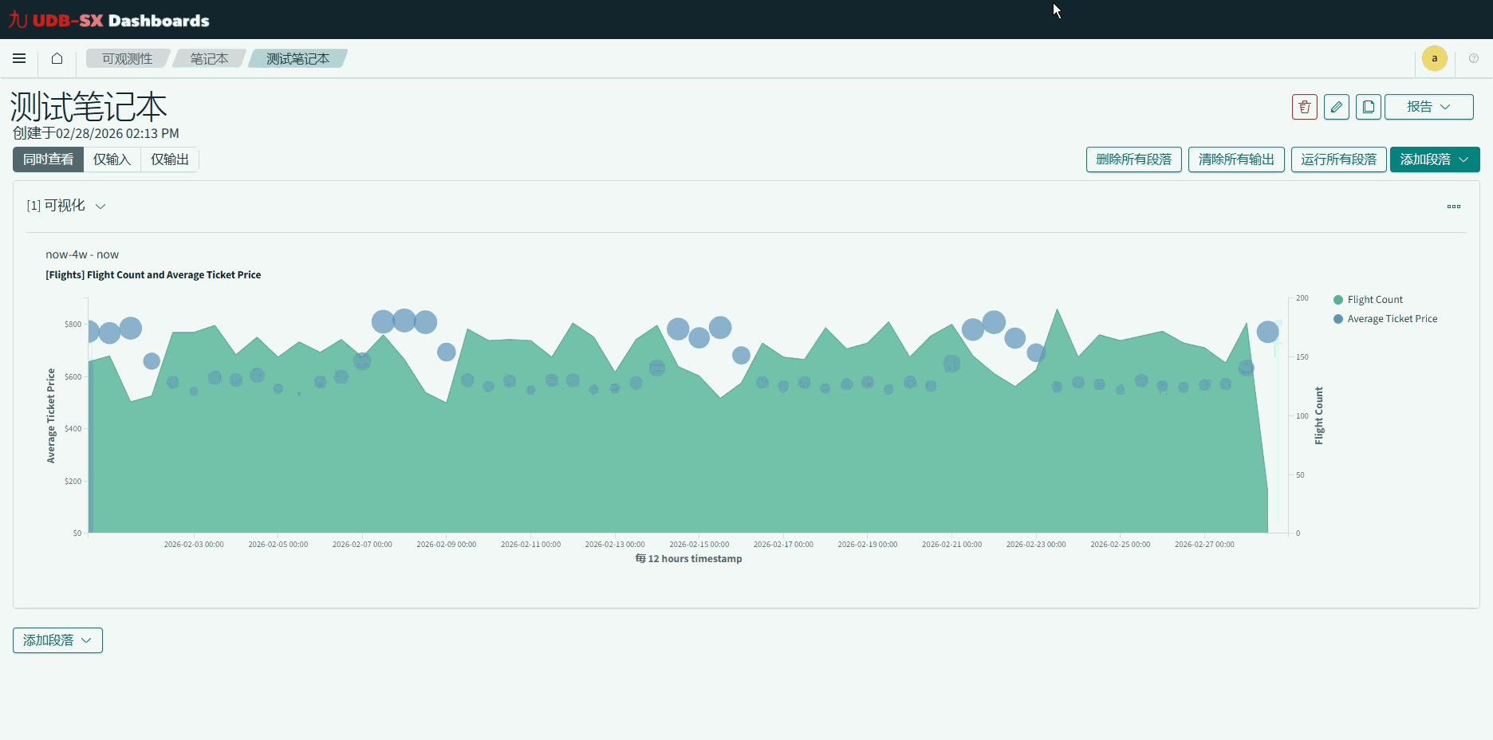Viewport: 1493px width, 740px height.
Task: Go to the home page icon
Action: 57,58
